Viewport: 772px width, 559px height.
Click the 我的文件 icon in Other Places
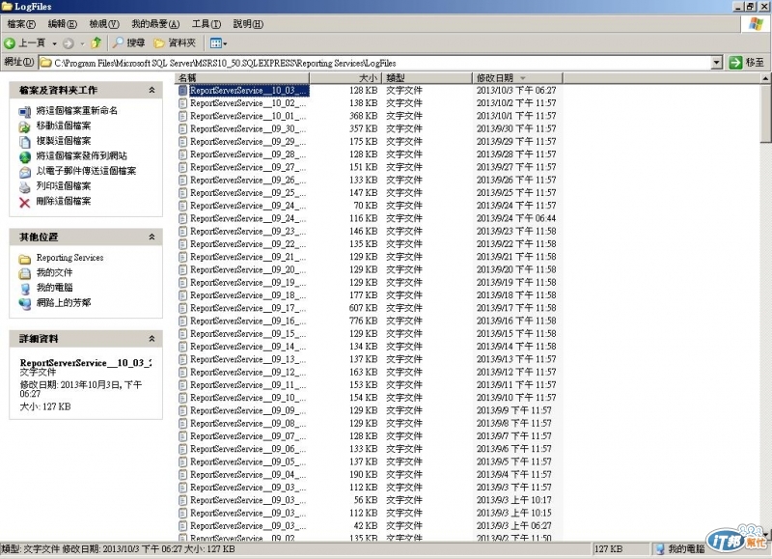(25, 273)
